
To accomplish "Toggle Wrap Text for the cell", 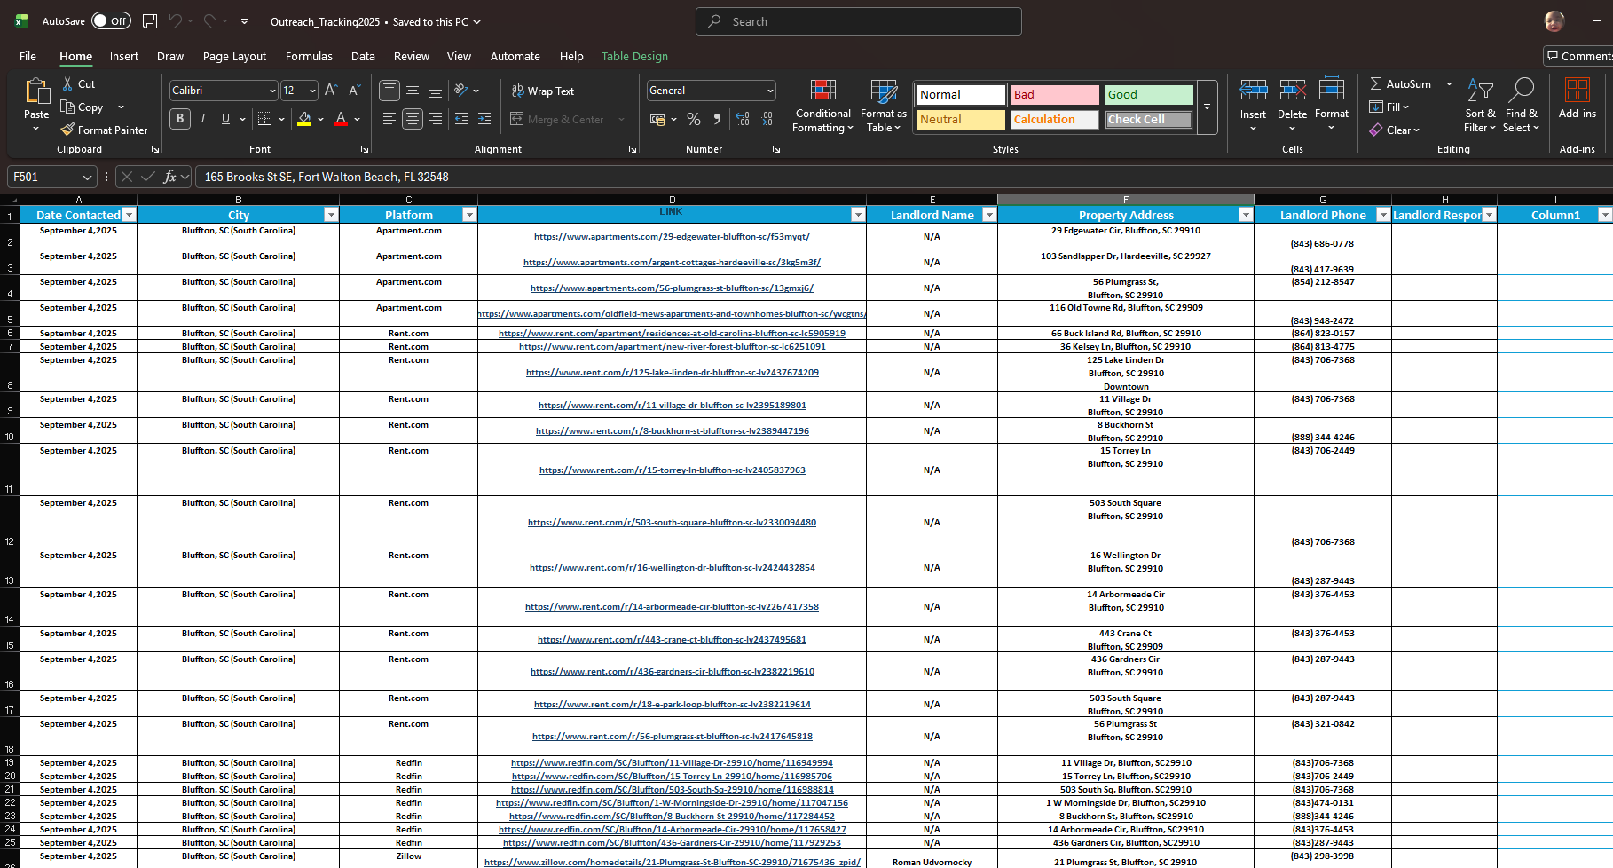I will click(542, 91).
